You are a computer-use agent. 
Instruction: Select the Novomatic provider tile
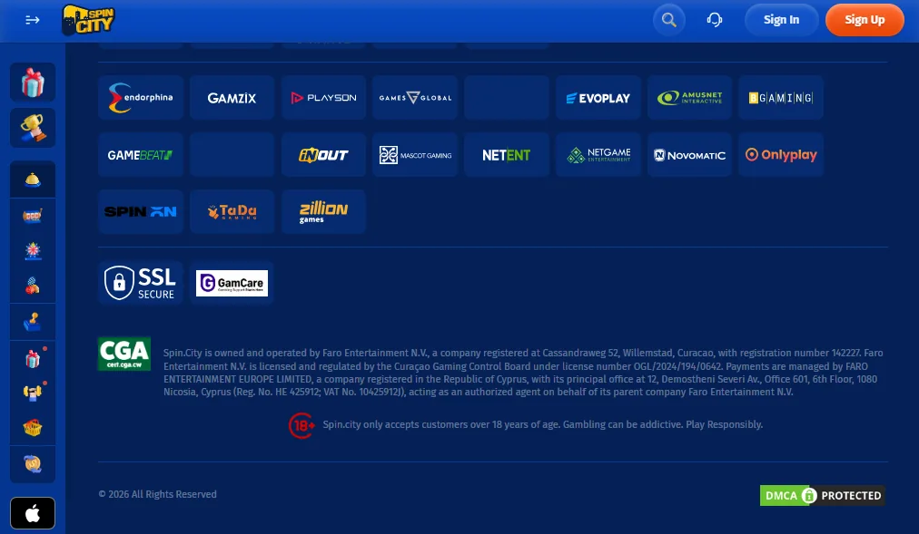tap(690, 155)
